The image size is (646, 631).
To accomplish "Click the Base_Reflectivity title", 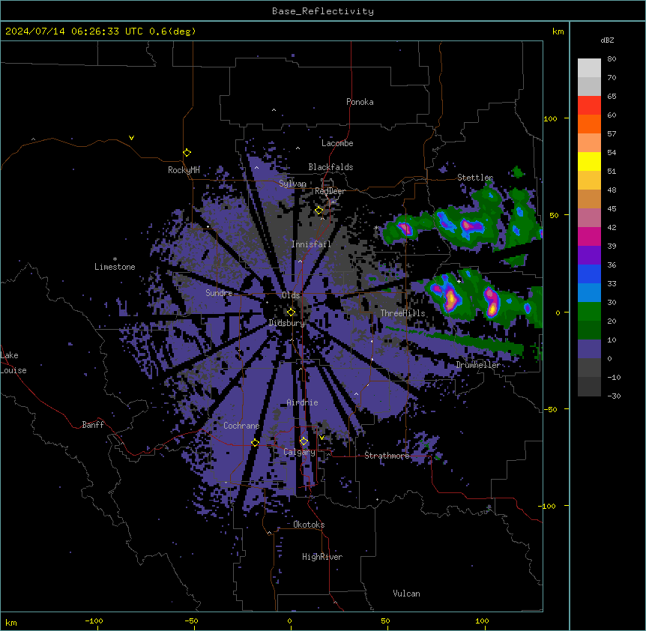I will [x=323, y=11].
